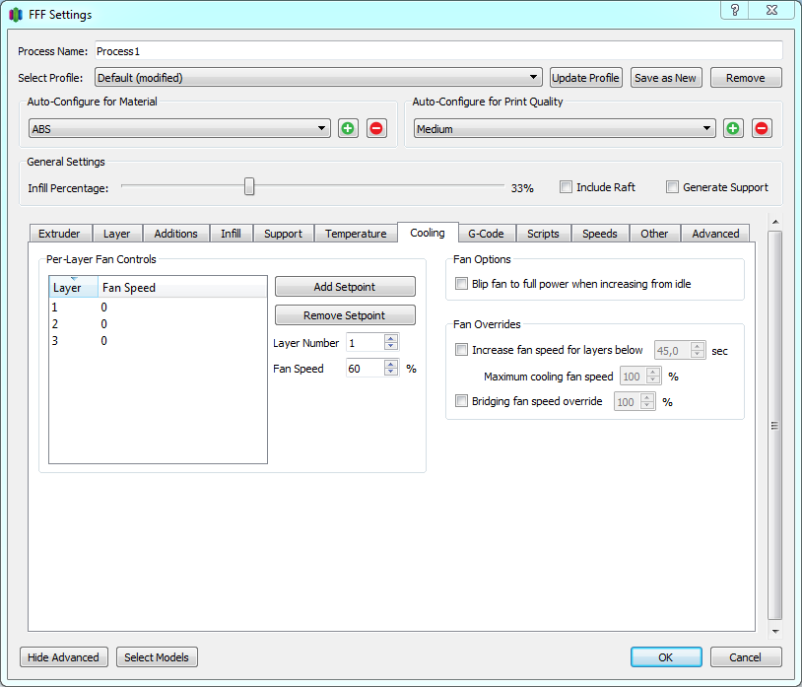Open the G-Code tab

pos(486,234)
